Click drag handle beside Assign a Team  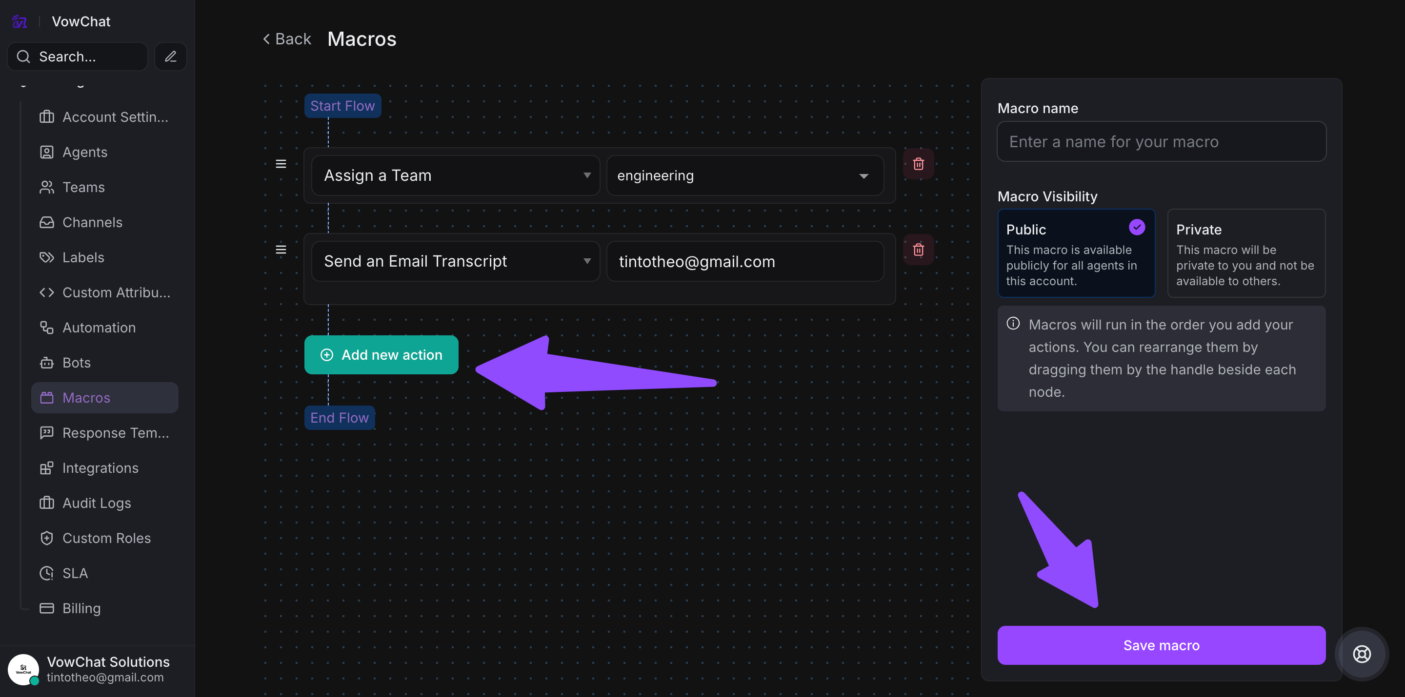pos(281,163)
